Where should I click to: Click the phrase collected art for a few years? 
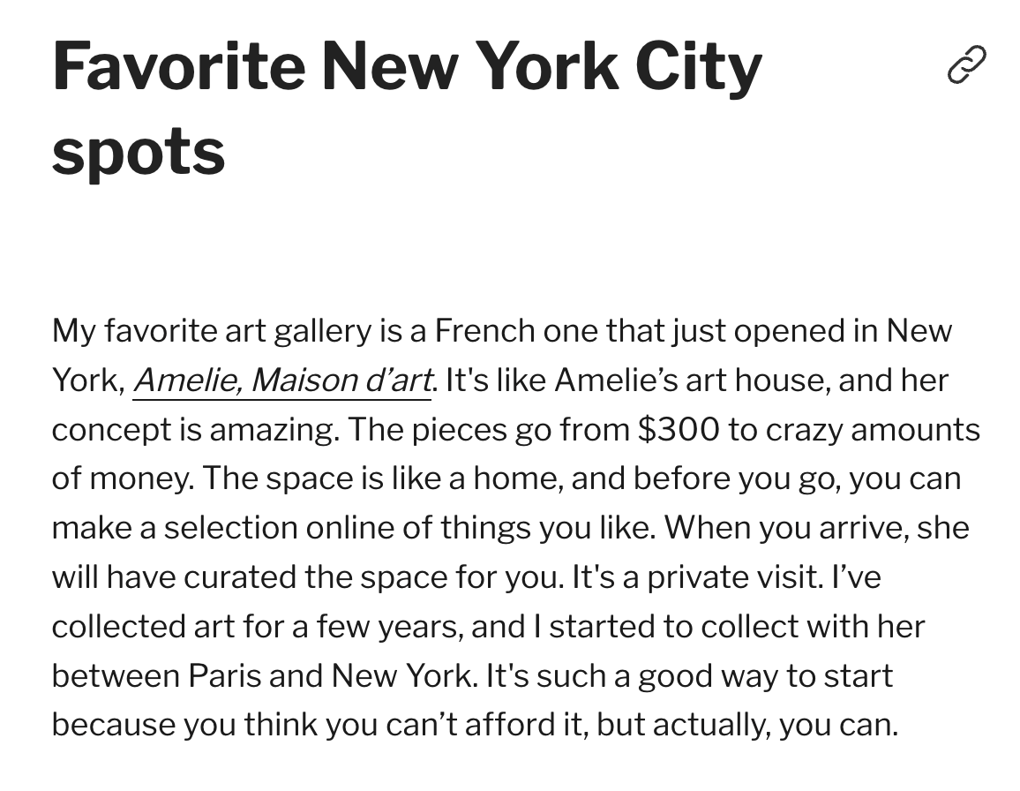tap(258, 627)
